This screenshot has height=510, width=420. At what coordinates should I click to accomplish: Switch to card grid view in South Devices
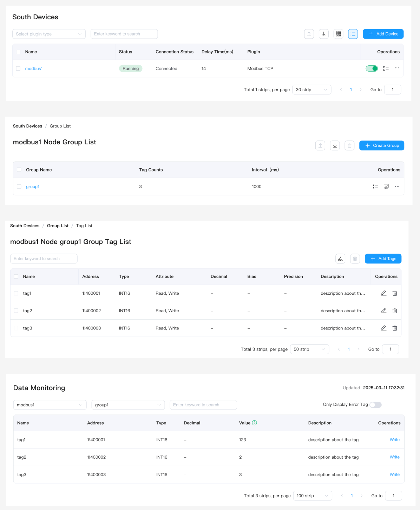coord(338,34)
